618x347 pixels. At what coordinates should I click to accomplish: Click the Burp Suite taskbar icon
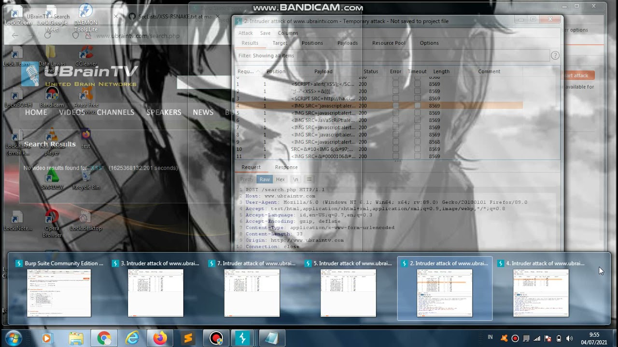point(243,338)
